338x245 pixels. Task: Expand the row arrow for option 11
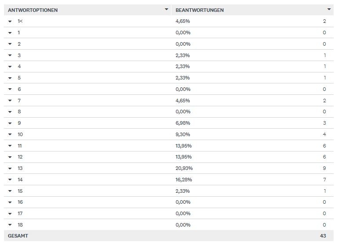[x=10, y=146]
